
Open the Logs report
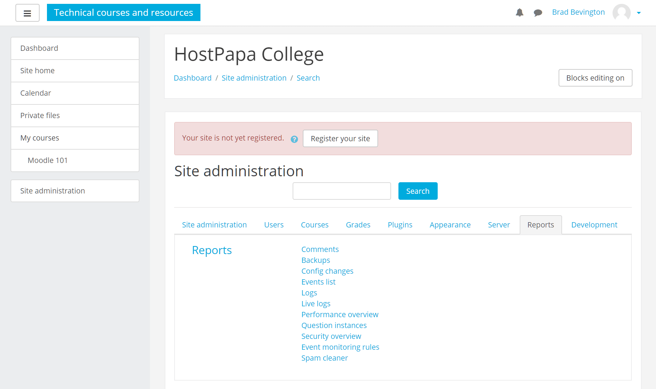click(309, 293)
